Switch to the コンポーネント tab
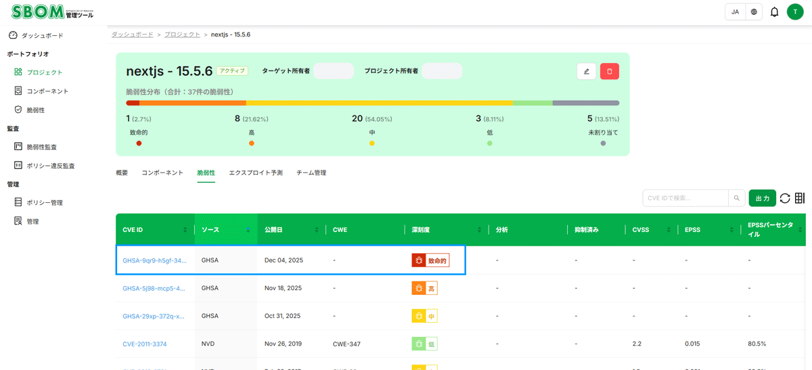The width and height of the screenshot is (812, 370). [x=162, y=173]
